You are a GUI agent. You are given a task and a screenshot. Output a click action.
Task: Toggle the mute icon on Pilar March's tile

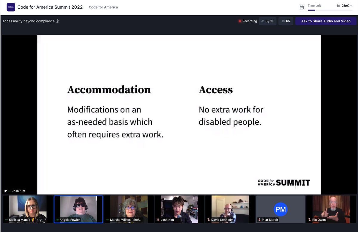click(x=260, y=220)
